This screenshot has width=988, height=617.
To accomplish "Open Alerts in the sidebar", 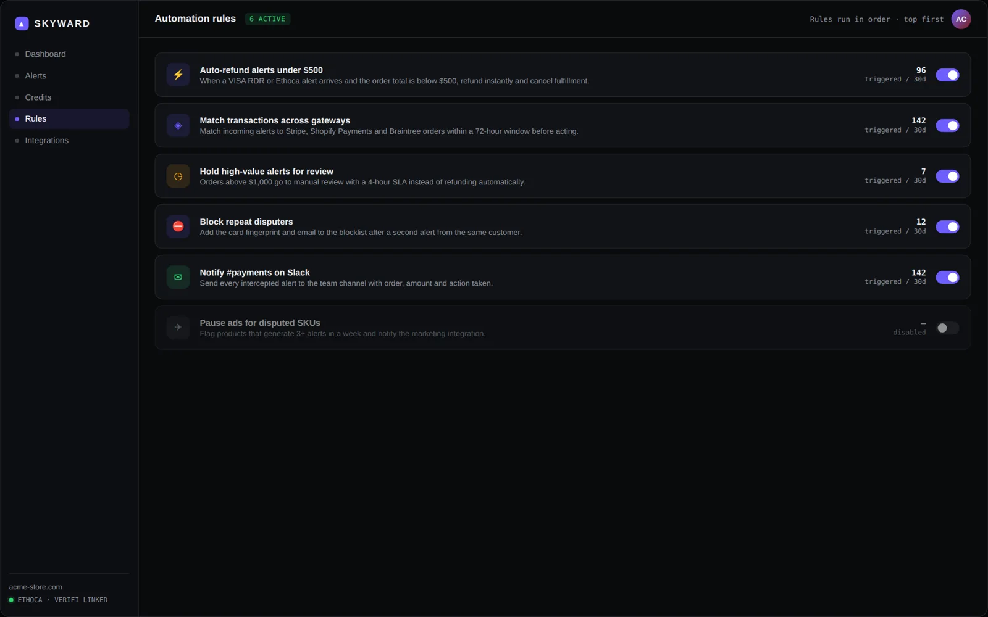I will (x=69, y=76).
